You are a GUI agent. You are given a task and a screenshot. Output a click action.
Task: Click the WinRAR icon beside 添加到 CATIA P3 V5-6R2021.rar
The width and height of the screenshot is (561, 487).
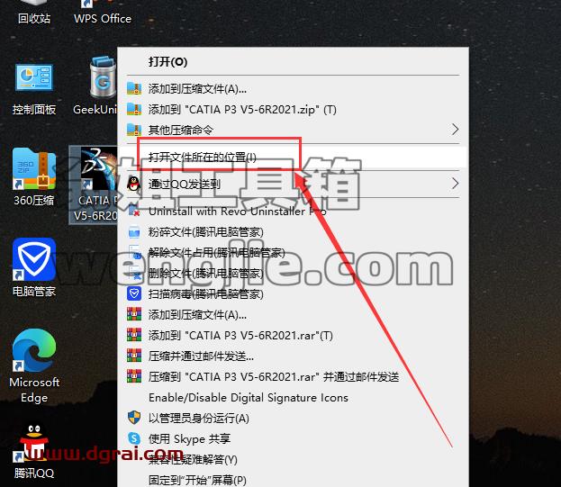coord(134,335)
